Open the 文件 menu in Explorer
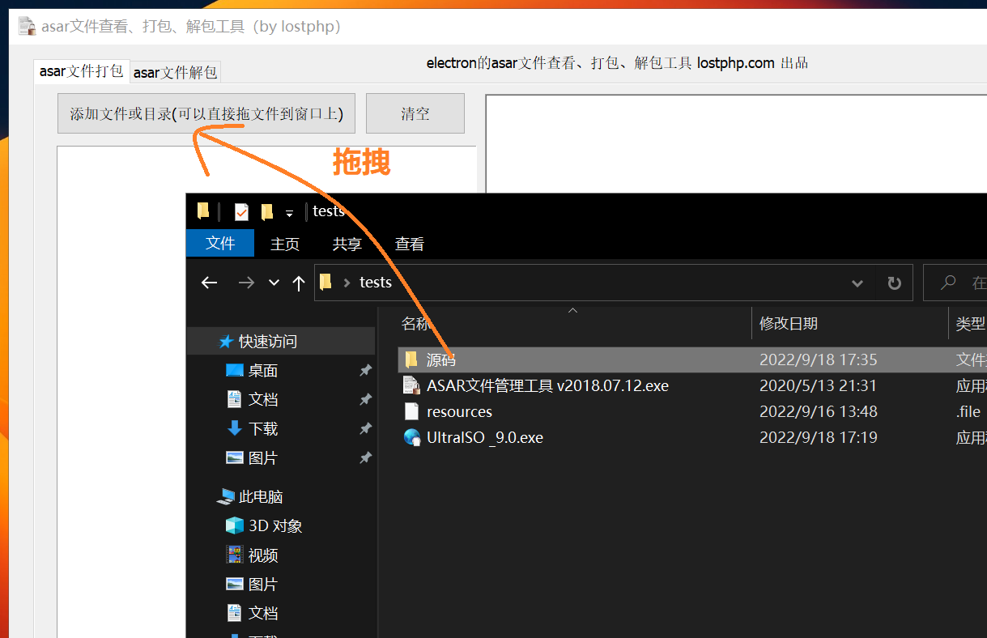The image size is (987, 638). coord(220,244)
